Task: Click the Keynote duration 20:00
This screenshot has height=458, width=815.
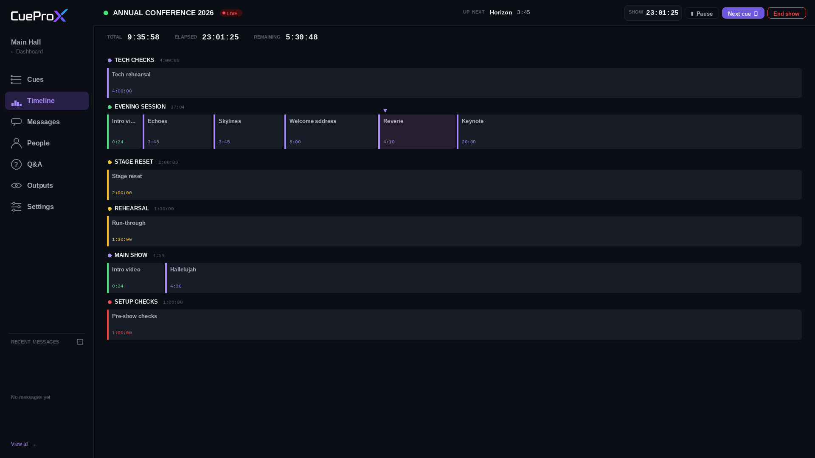Action: point(469,142)
